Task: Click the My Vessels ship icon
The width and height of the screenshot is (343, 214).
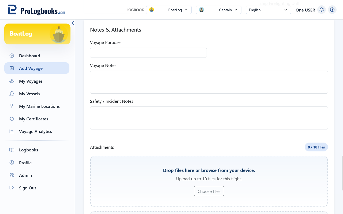Action: coord(12,94)
